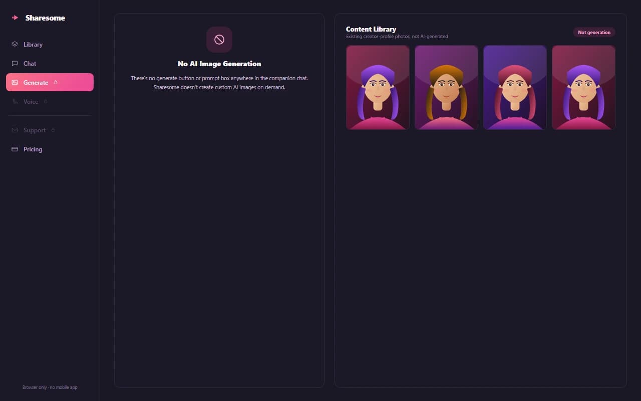Click "Browser only · no mobile app" footer text
Image resolution: width=641 pixels, height=401 pixels.
50,387
